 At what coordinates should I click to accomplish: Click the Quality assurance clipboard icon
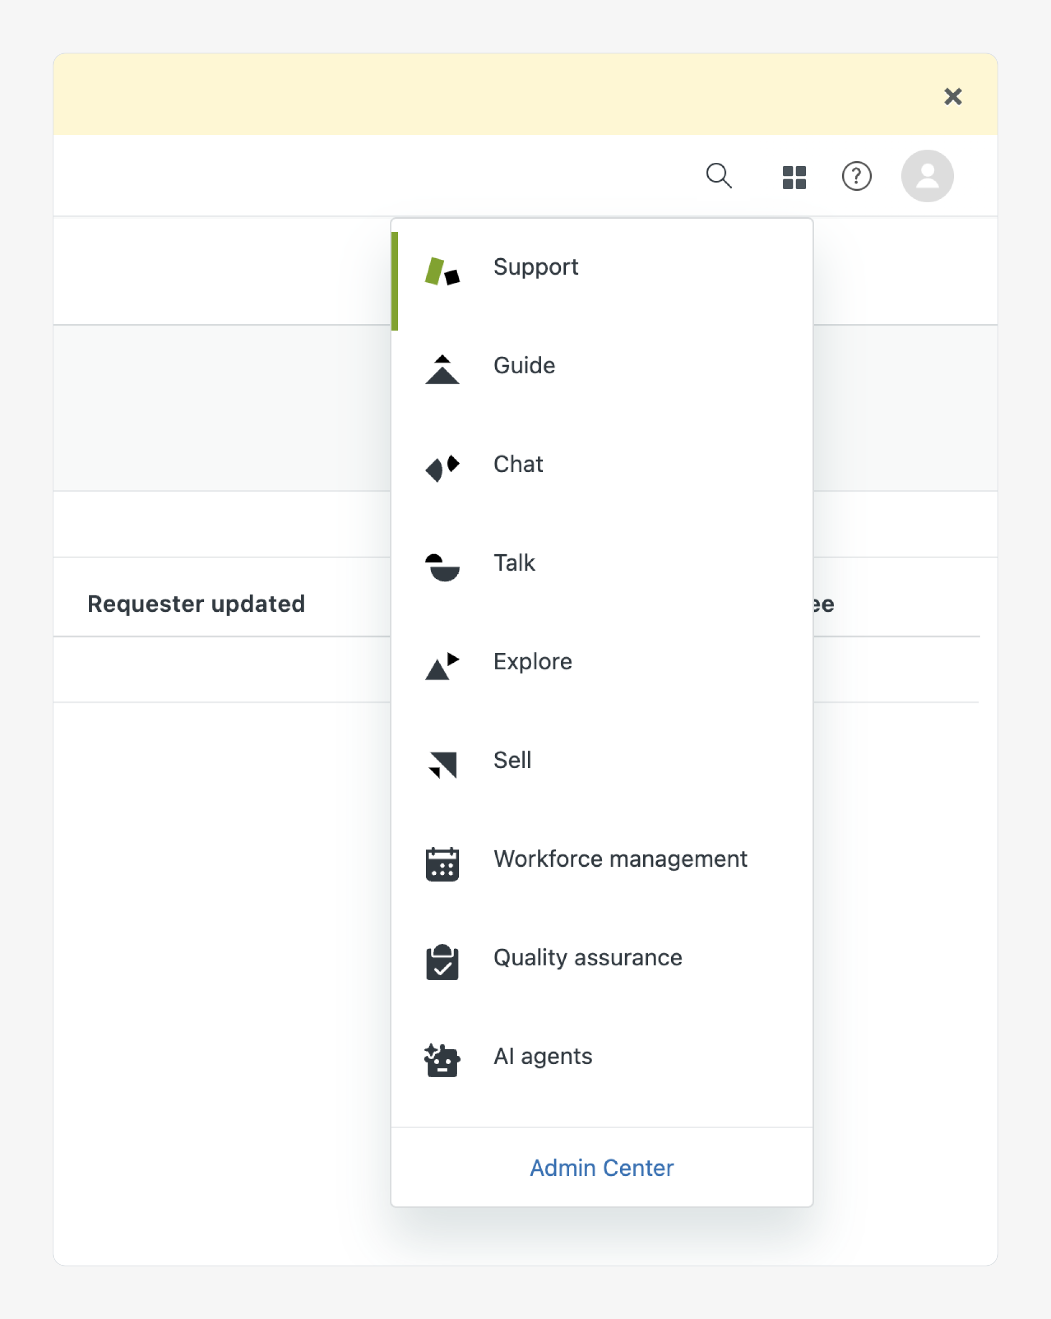tap(442, 962)
